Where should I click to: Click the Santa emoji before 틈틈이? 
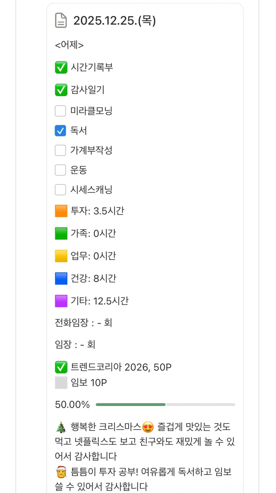point(61,472)
